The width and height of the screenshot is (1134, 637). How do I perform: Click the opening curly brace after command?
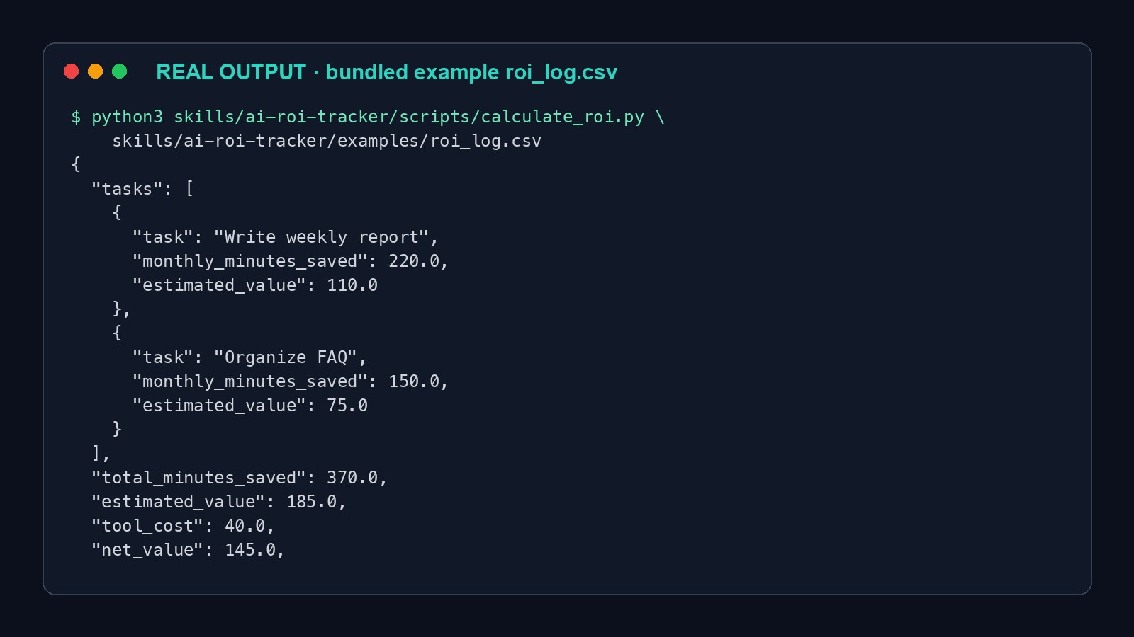pyautogui.click(x=76, y=164)
